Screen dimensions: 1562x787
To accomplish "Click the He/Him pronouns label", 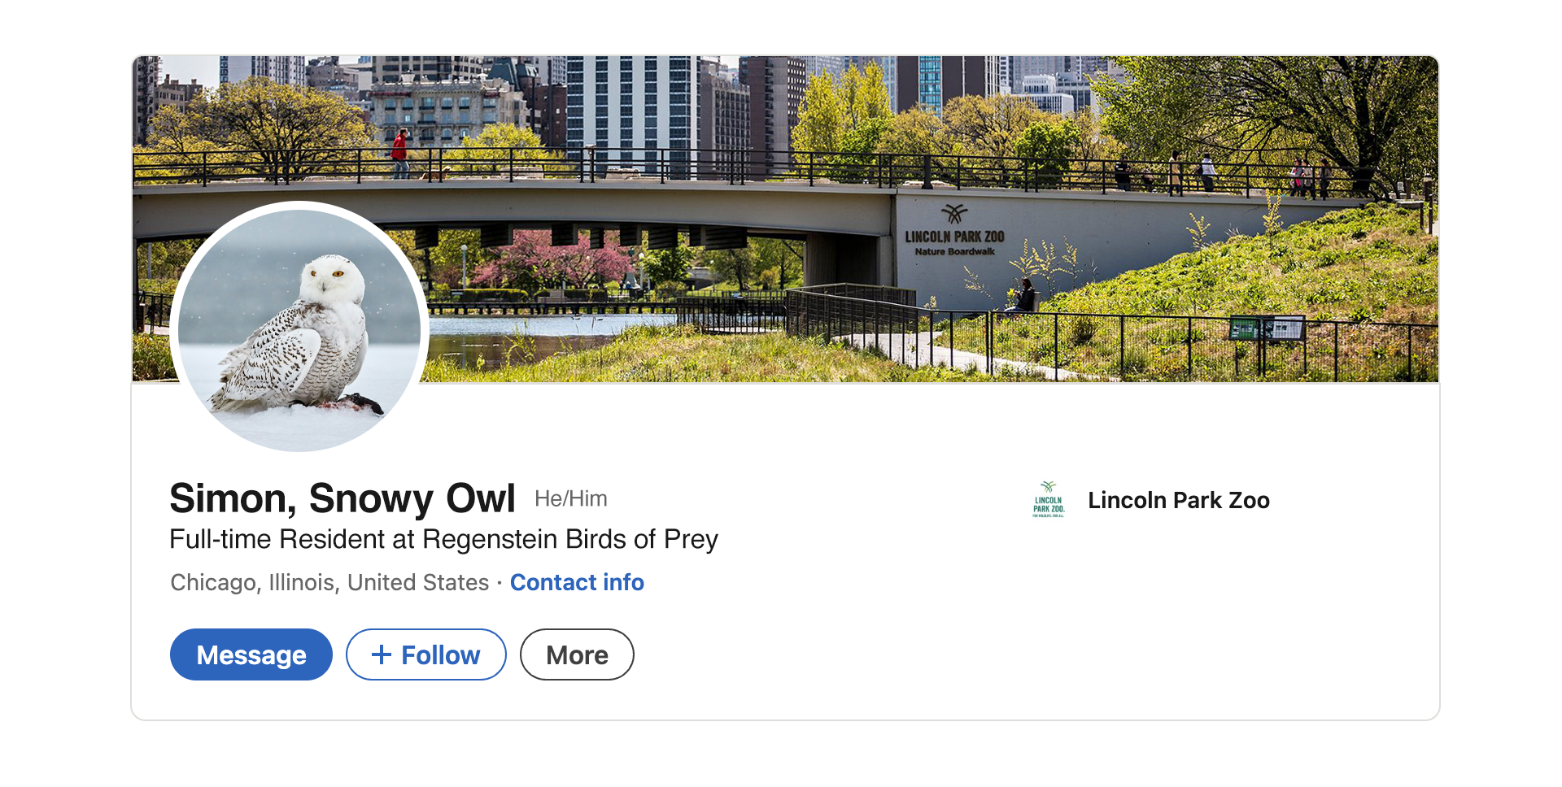I will [571, 498].
